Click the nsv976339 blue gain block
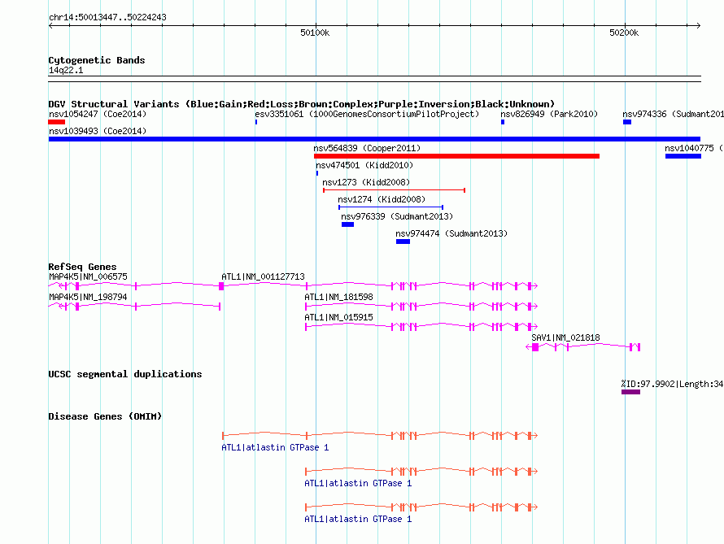The height and width of the screenshot is (544, 724). pos(347,224)
